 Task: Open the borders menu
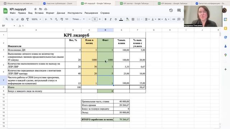pos(133,19)
